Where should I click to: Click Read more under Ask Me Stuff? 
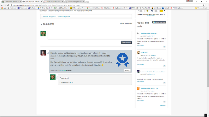point(140,65)
